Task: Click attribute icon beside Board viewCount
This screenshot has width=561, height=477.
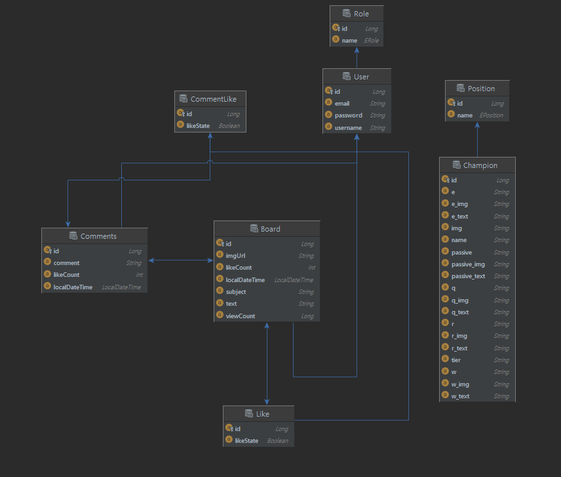Action: pyautogui.click(x=220, y=315)
